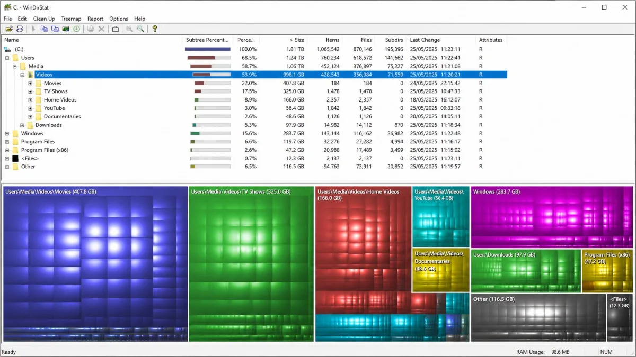Expand the Home Videos folder node
636x357 pixels.
pos(30,99)
